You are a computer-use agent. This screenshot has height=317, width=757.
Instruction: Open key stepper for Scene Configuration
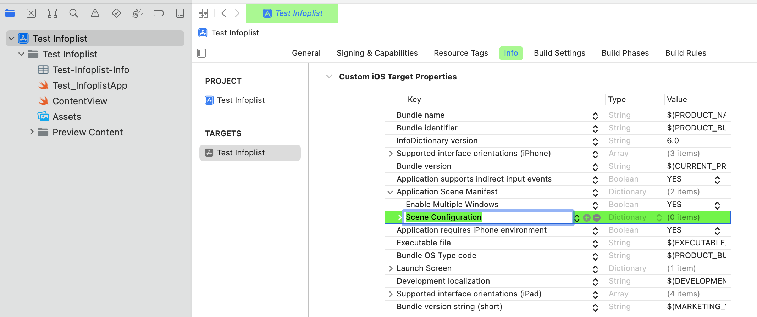click(x=577, y=218)
